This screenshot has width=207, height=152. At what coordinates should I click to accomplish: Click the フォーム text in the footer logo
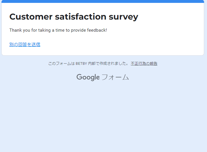pyautogui.click(x=115, y=77)
